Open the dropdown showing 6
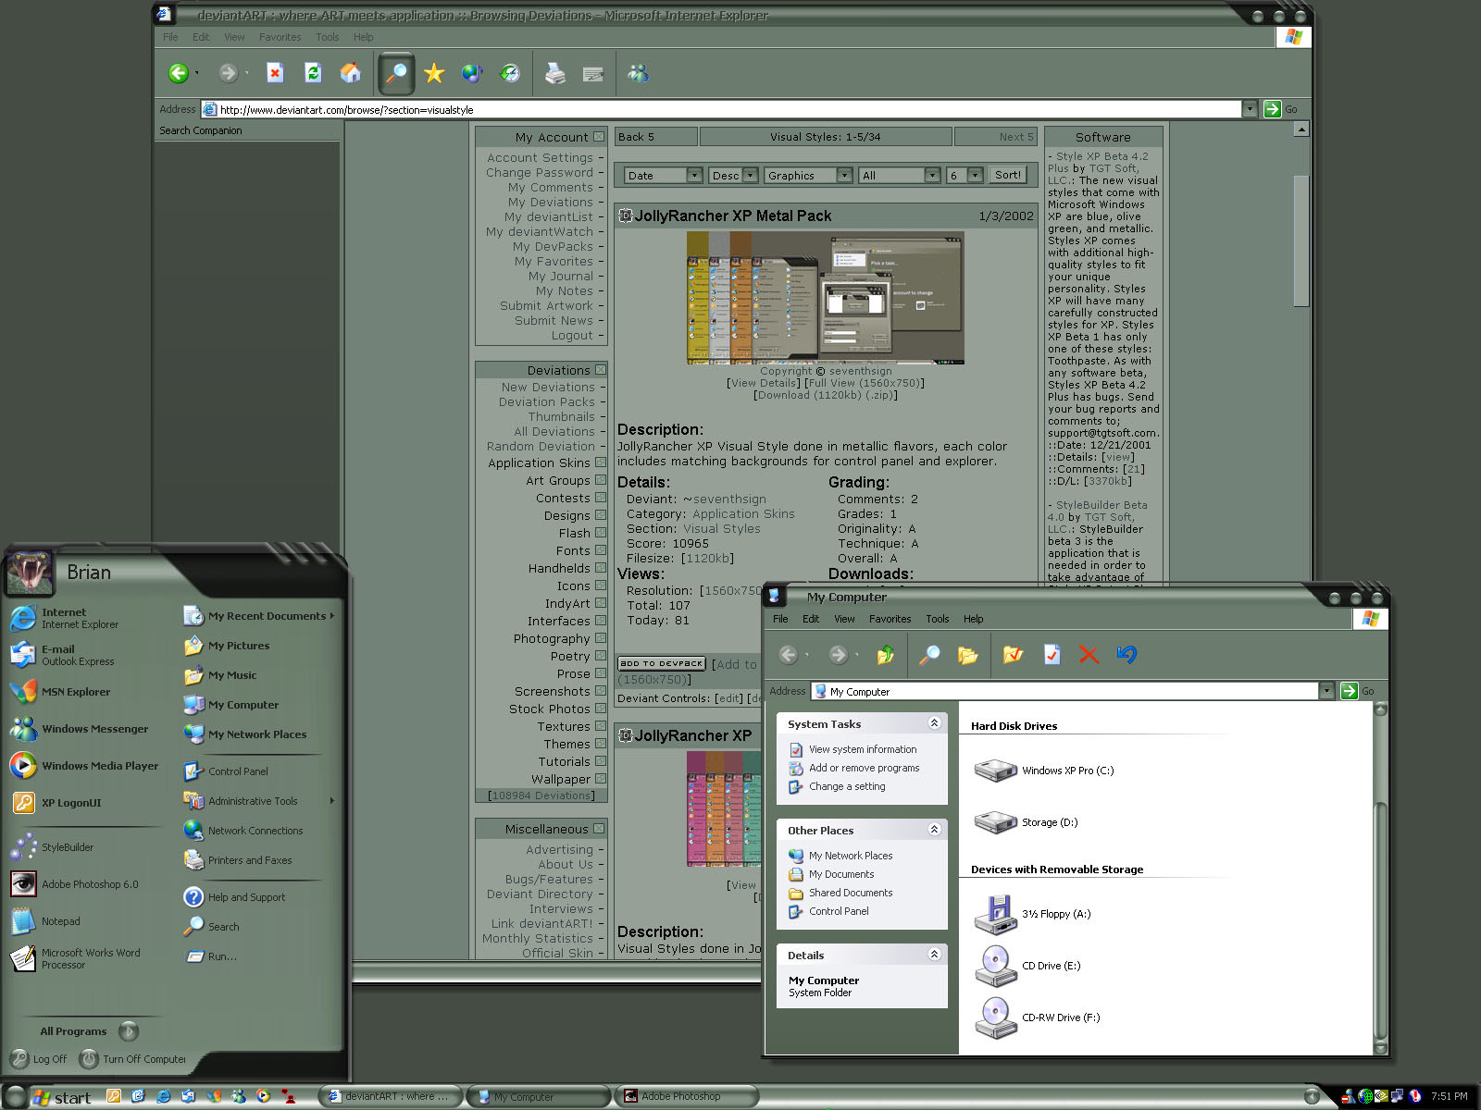The image size is (1481, 1110). (x=974, y=175)
